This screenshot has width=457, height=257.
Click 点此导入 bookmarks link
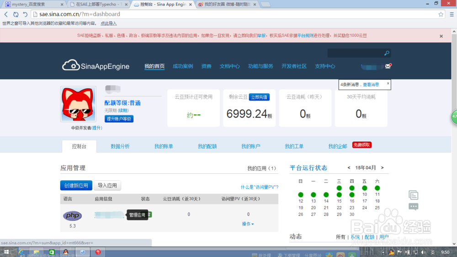(108, 24)
